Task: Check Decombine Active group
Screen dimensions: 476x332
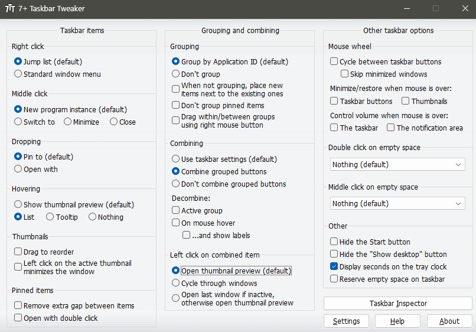Action: pyautogui.click(x=197, y=210)
